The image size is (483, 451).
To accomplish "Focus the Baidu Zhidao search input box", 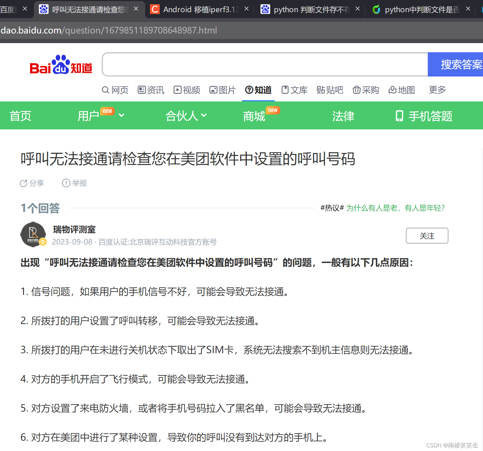I will (x=265, y=64).
